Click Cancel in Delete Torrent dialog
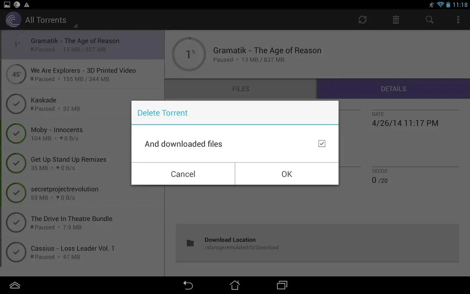 tap(183, 174)
